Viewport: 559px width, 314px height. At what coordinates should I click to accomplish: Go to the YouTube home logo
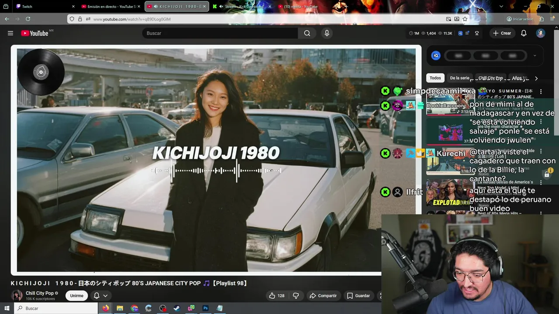point(35,33)
